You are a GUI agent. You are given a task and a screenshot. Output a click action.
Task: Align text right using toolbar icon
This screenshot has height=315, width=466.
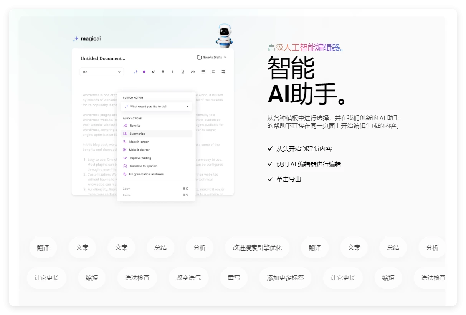[223, 72]
